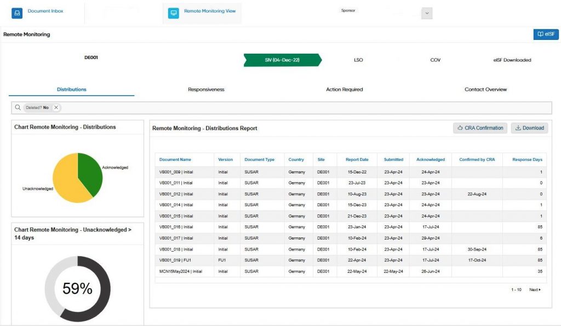
Task: Click the SIV (04-Dec-22) milestone step
Action: coord(282,60)
